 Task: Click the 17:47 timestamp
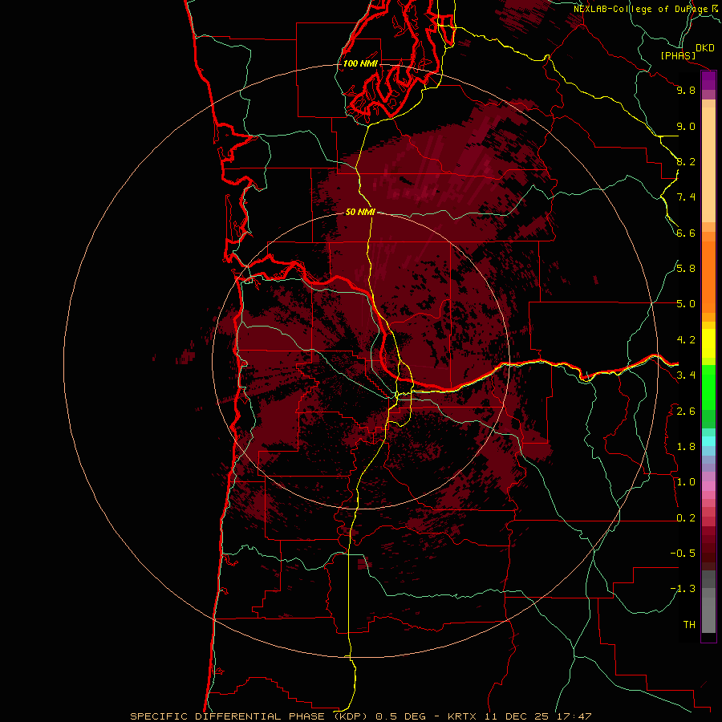pos(573,716)
